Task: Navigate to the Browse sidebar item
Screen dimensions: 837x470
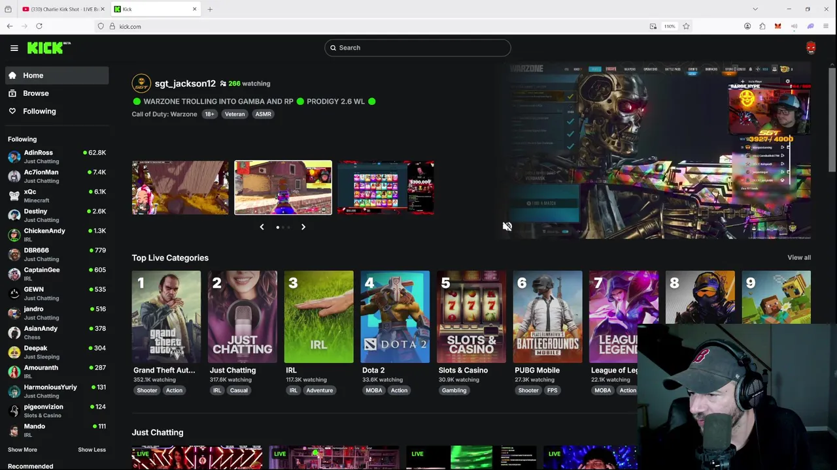Action: (x=57, y=93)
